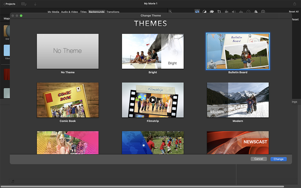Click the Speed speedometer icon
This screenshot has width=301, height=188.
[248, 12]
